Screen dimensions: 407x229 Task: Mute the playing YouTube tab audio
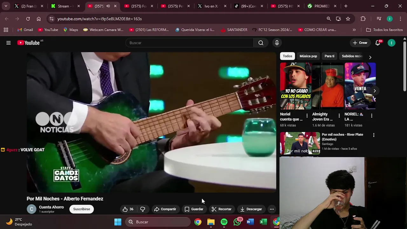(x=108, y=6)
